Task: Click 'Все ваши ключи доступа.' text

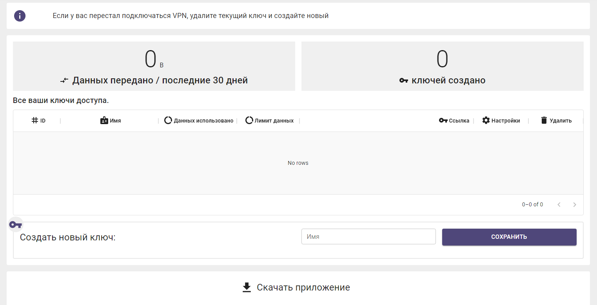Action: pos(61,101)
